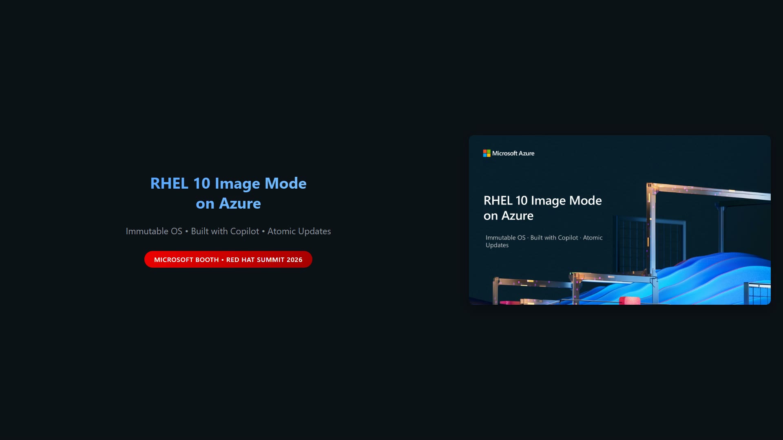Select the gray "Immutable OS • Built with Copilot • Atomic Updates" subtitle
This screenshot has height=440, width=783.
pyautogui.click(x=228, y=231)
